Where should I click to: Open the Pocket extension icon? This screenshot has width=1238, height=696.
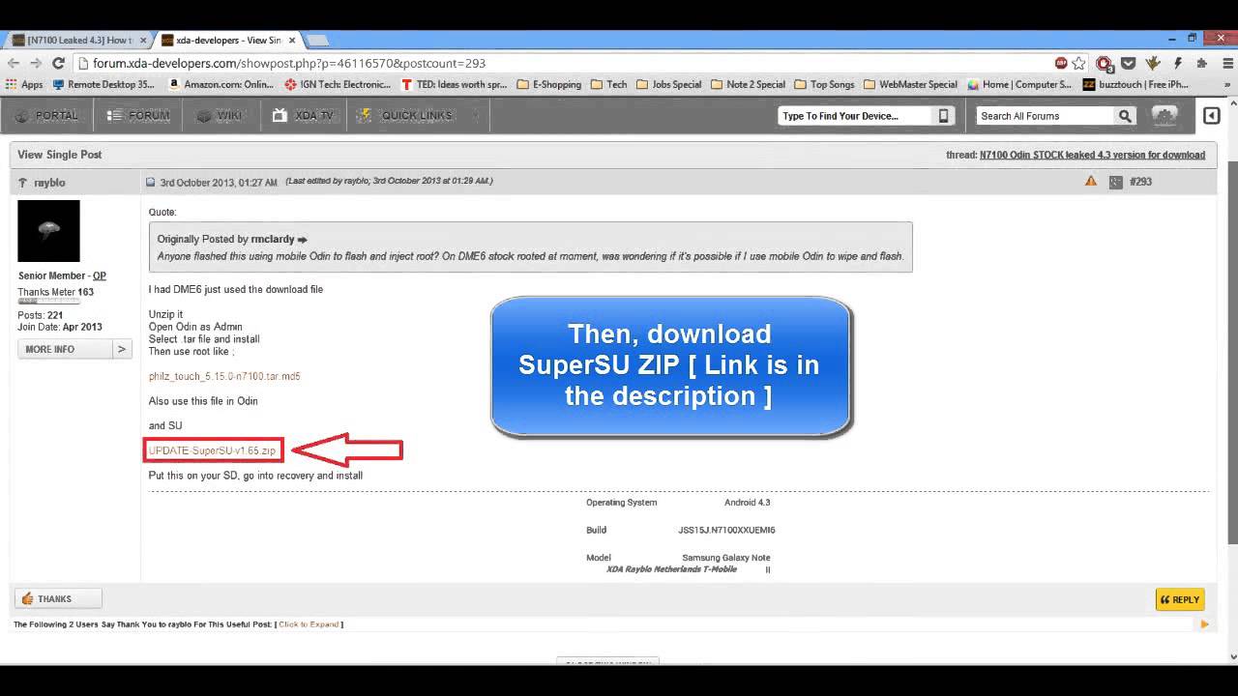click(1129, 63)
